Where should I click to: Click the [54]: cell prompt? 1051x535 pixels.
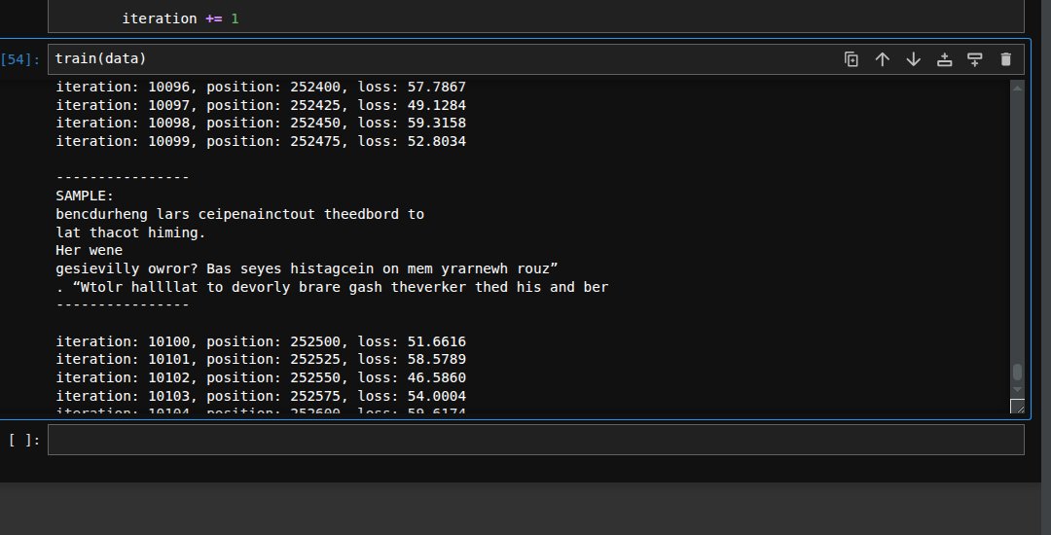coord(20,59)
